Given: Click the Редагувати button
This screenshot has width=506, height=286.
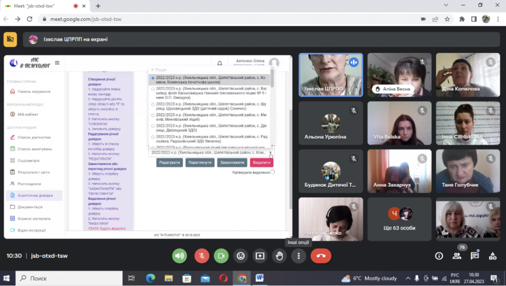Looking at the screenshot, I should [x=169, y=163].
